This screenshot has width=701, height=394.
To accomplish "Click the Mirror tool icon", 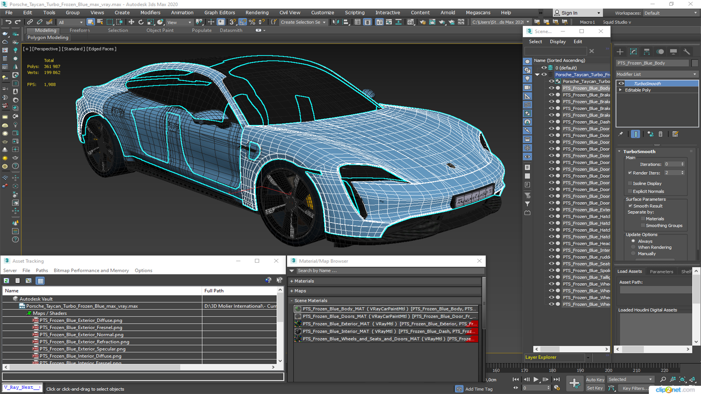I will (336, 22).
